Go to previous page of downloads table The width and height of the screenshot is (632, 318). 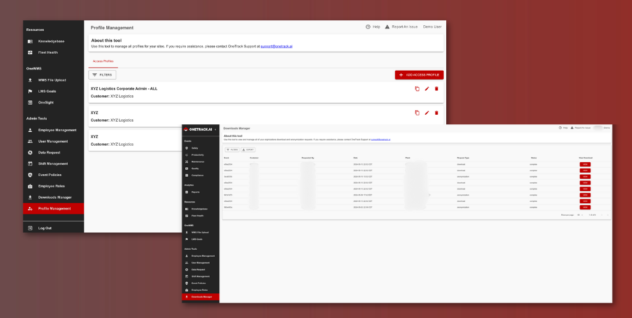click(x=602, y=215)
